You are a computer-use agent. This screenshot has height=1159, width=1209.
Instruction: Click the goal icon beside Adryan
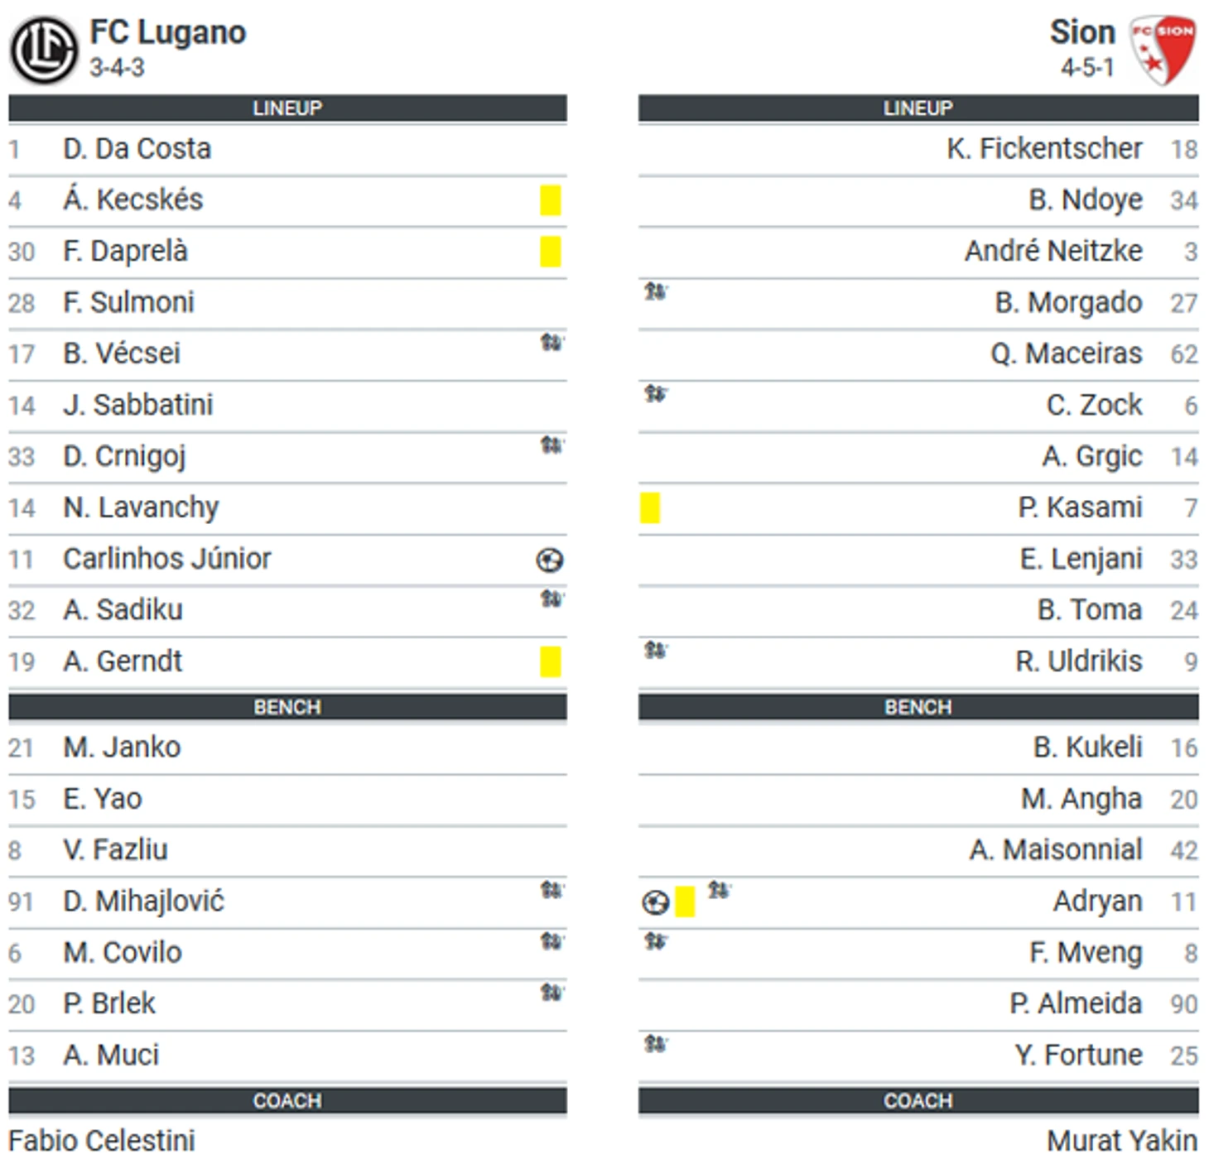(x=656, y=902)
